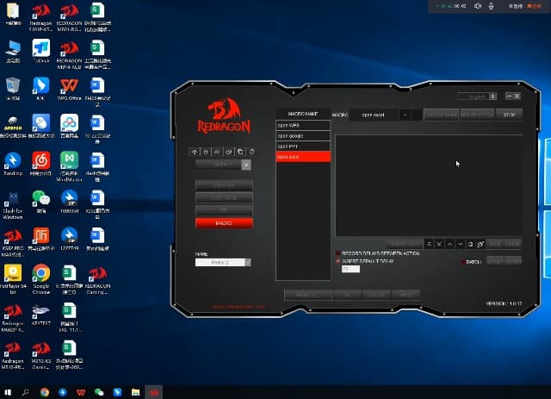This screenshot has width=551, height=399.
Task: Click the small plus button next to macro name
Action: tap(405, 115)
